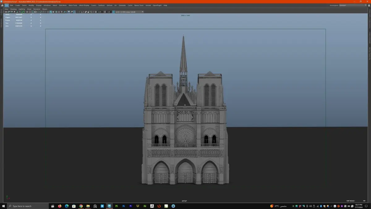Image resolution: width=371 pixels, height=209 pixels.
Task: Open Photoshop from the taskbar
Action: [x=124, y=206]
